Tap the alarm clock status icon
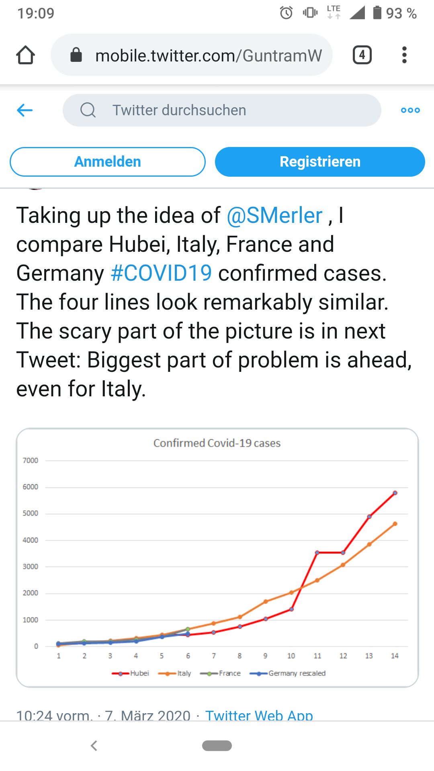 [286, 13]
